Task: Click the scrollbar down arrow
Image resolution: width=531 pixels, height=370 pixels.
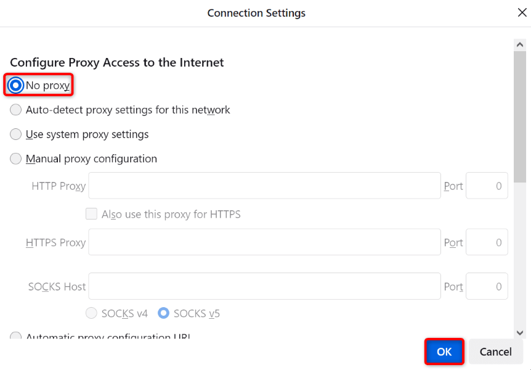Action: [x=520, y=333]
